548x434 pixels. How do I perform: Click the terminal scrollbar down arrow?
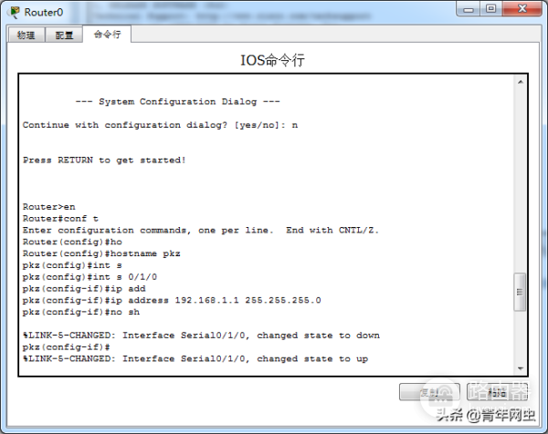521,368
